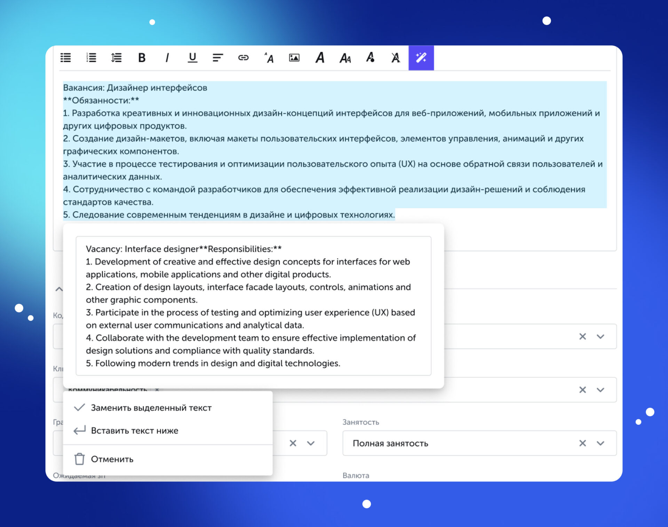Toggle underline formatting
668x527 pixels.
click(x=192, y=58)
